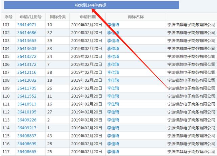The width and height of the screenshot is (217, 156).
Task: Click the 国际分类 column header
Action: click(58, 17)
